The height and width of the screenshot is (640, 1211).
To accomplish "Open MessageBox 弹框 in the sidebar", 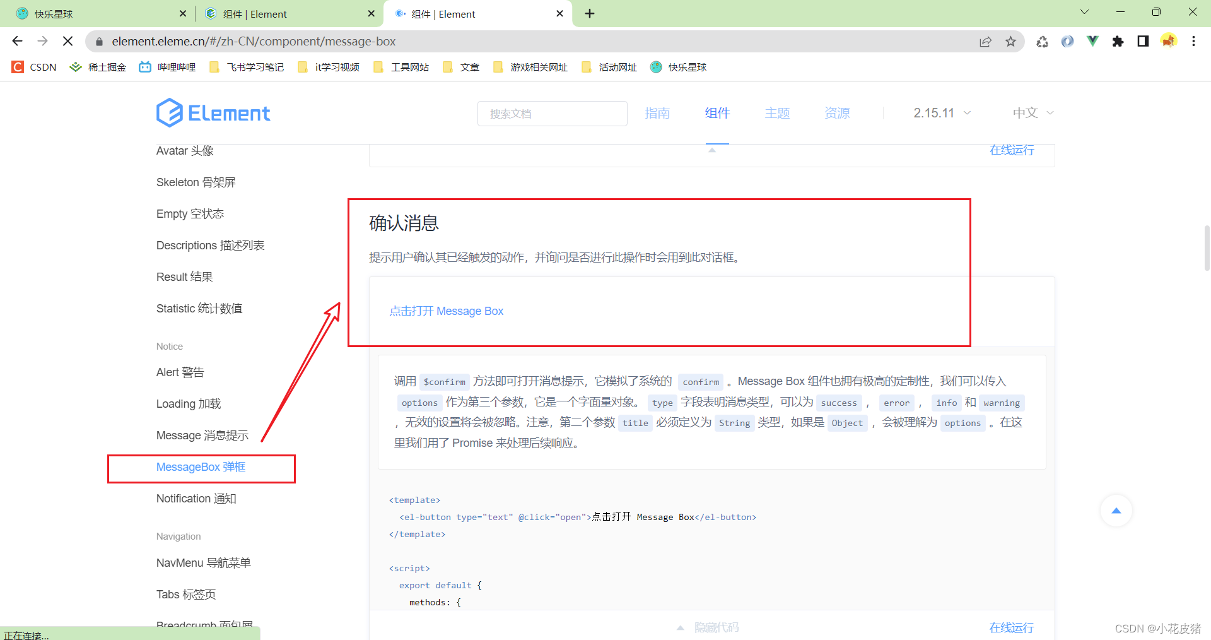I will pos(201,467).
